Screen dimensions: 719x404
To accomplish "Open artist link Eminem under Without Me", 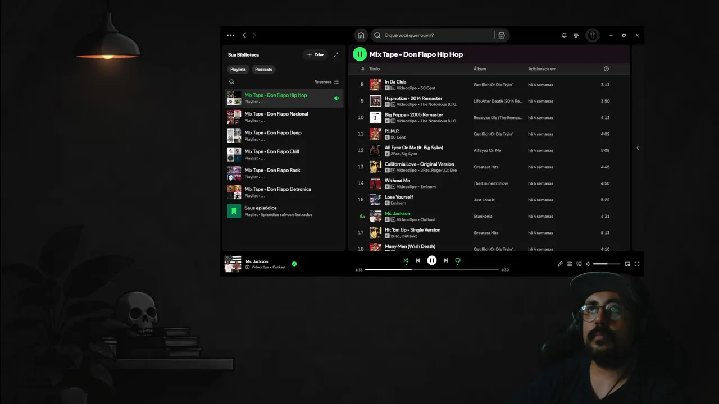I will 428,187.
